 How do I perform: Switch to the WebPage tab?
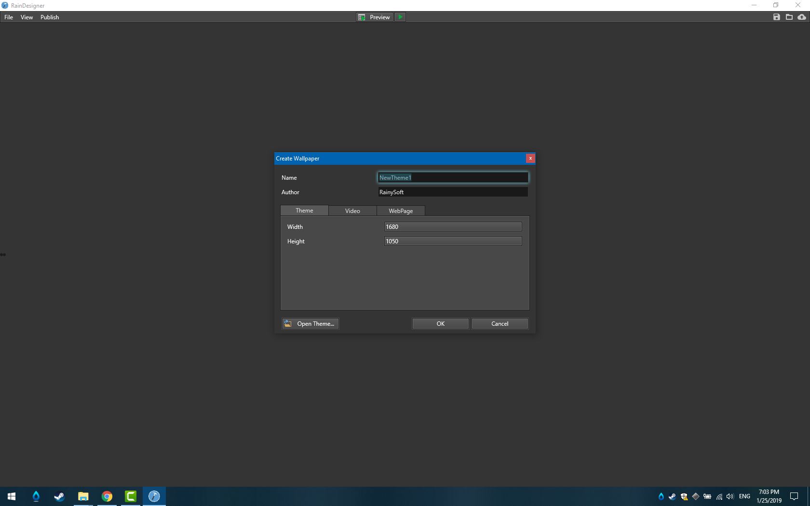point(401,211)
